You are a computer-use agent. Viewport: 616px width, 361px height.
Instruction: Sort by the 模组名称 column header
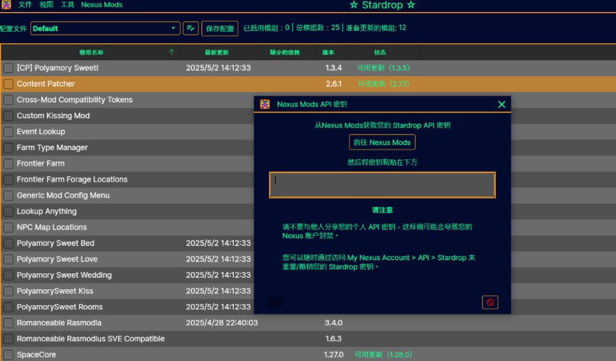click(91, 52)
